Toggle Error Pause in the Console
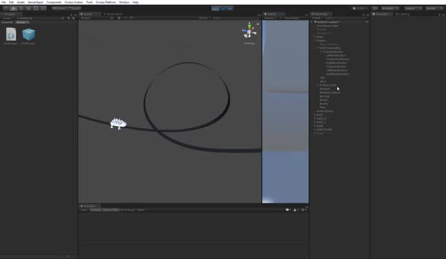The height and width of the screenshot is (259, 446). (128, 210)
